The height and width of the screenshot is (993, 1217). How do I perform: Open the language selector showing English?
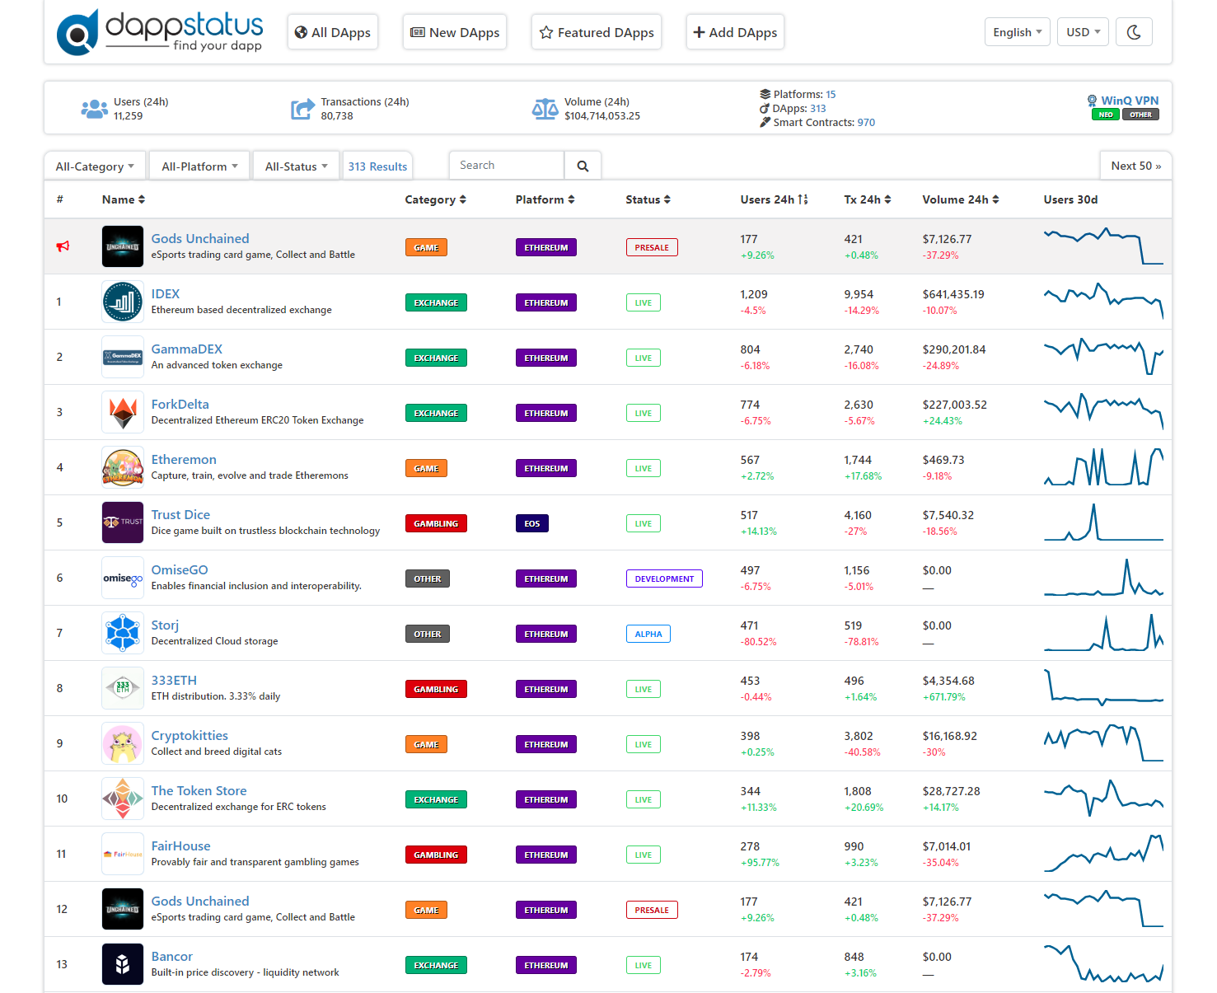click(1017, 31)
